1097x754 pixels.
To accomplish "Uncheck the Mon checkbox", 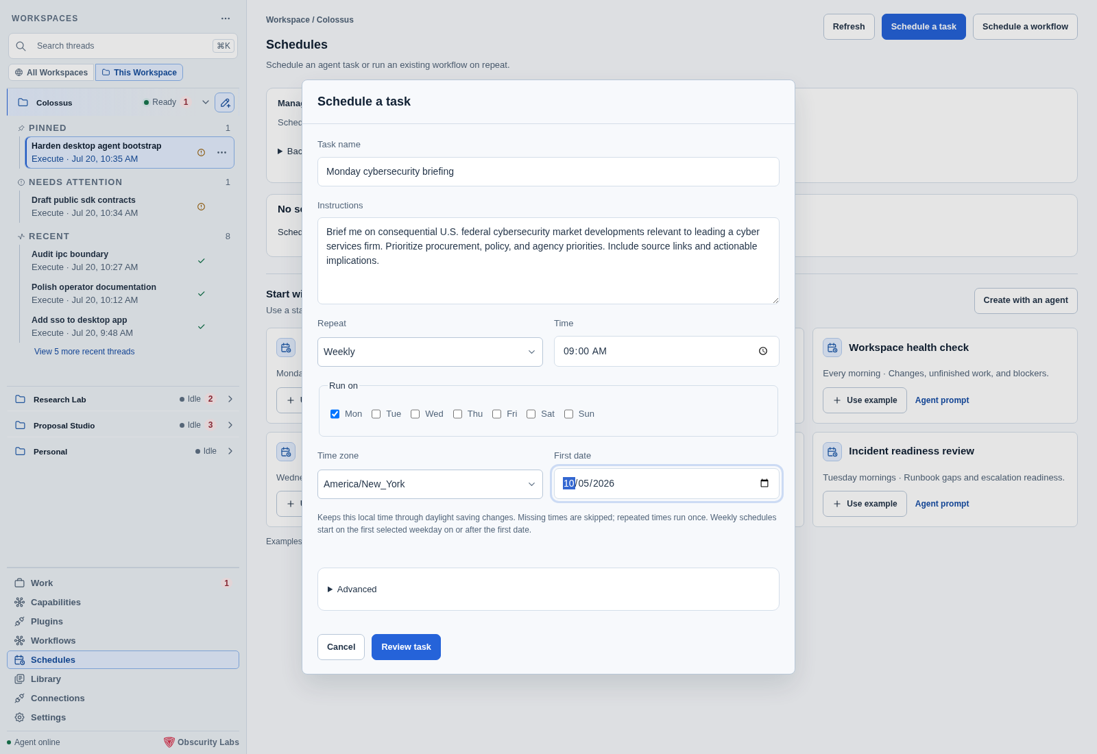I will 335,414.
